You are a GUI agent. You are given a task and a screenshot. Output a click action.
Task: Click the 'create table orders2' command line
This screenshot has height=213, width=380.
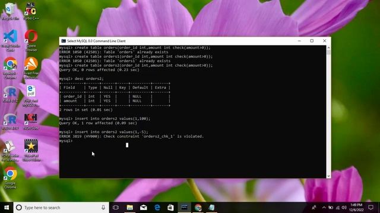coord(136,66)
